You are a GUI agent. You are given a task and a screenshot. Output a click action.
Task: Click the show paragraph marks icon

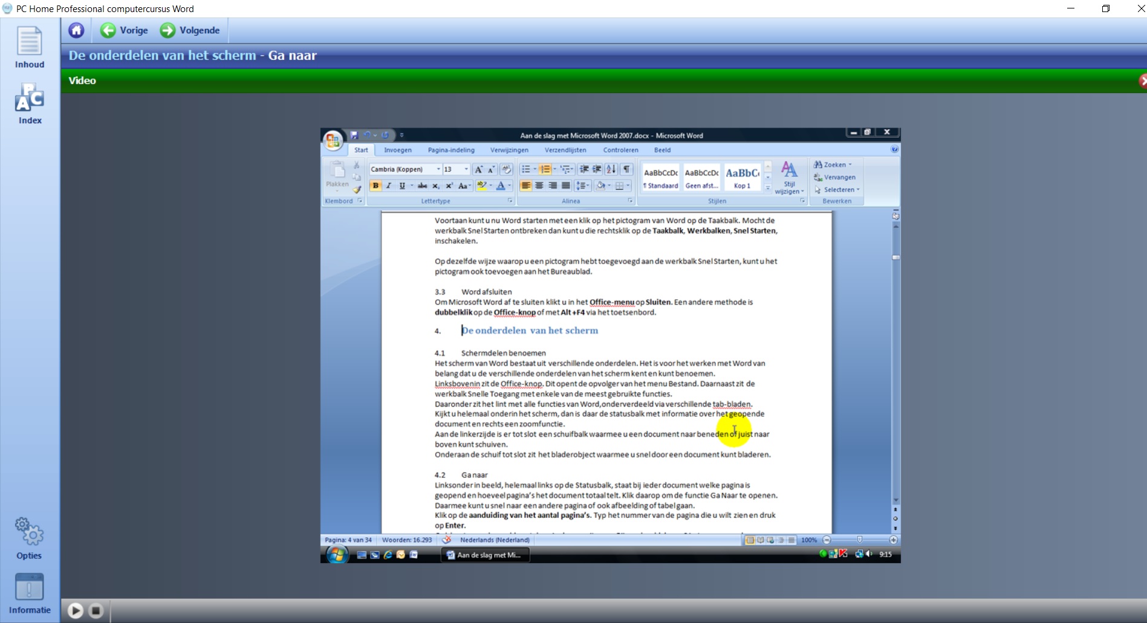[626, 169]
